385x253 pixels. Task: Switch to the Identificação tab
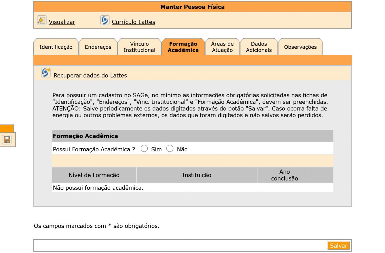pyautogui.click(x=56, y=47)
